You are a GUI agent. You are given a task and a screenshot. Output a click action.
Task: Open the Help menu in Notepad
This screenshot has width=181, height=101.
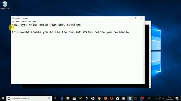(34, 22)
